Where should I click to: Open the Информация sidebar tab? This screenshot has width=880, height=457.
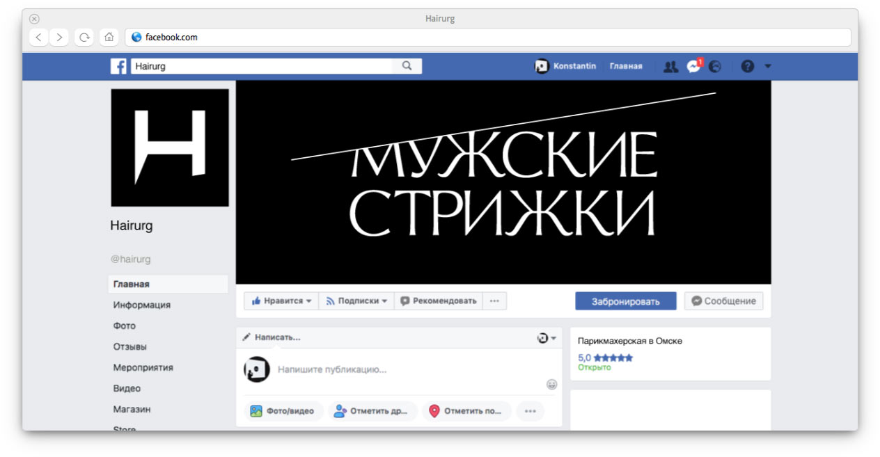(x=142, y=305)
